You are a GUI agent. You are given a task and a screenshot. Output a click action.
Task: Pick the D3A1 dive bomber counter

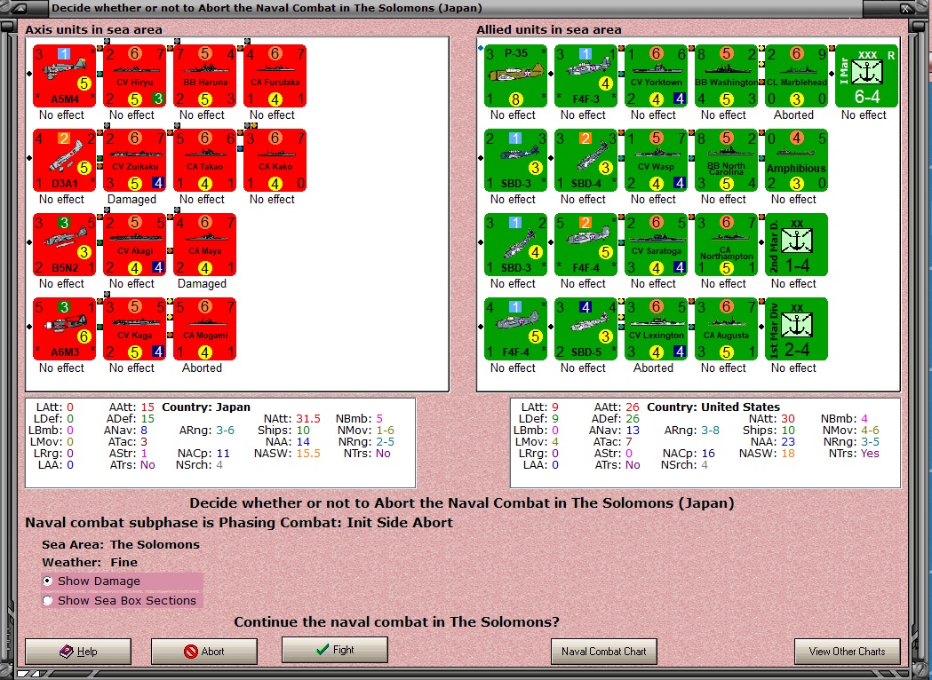click(x=64, y=161)
